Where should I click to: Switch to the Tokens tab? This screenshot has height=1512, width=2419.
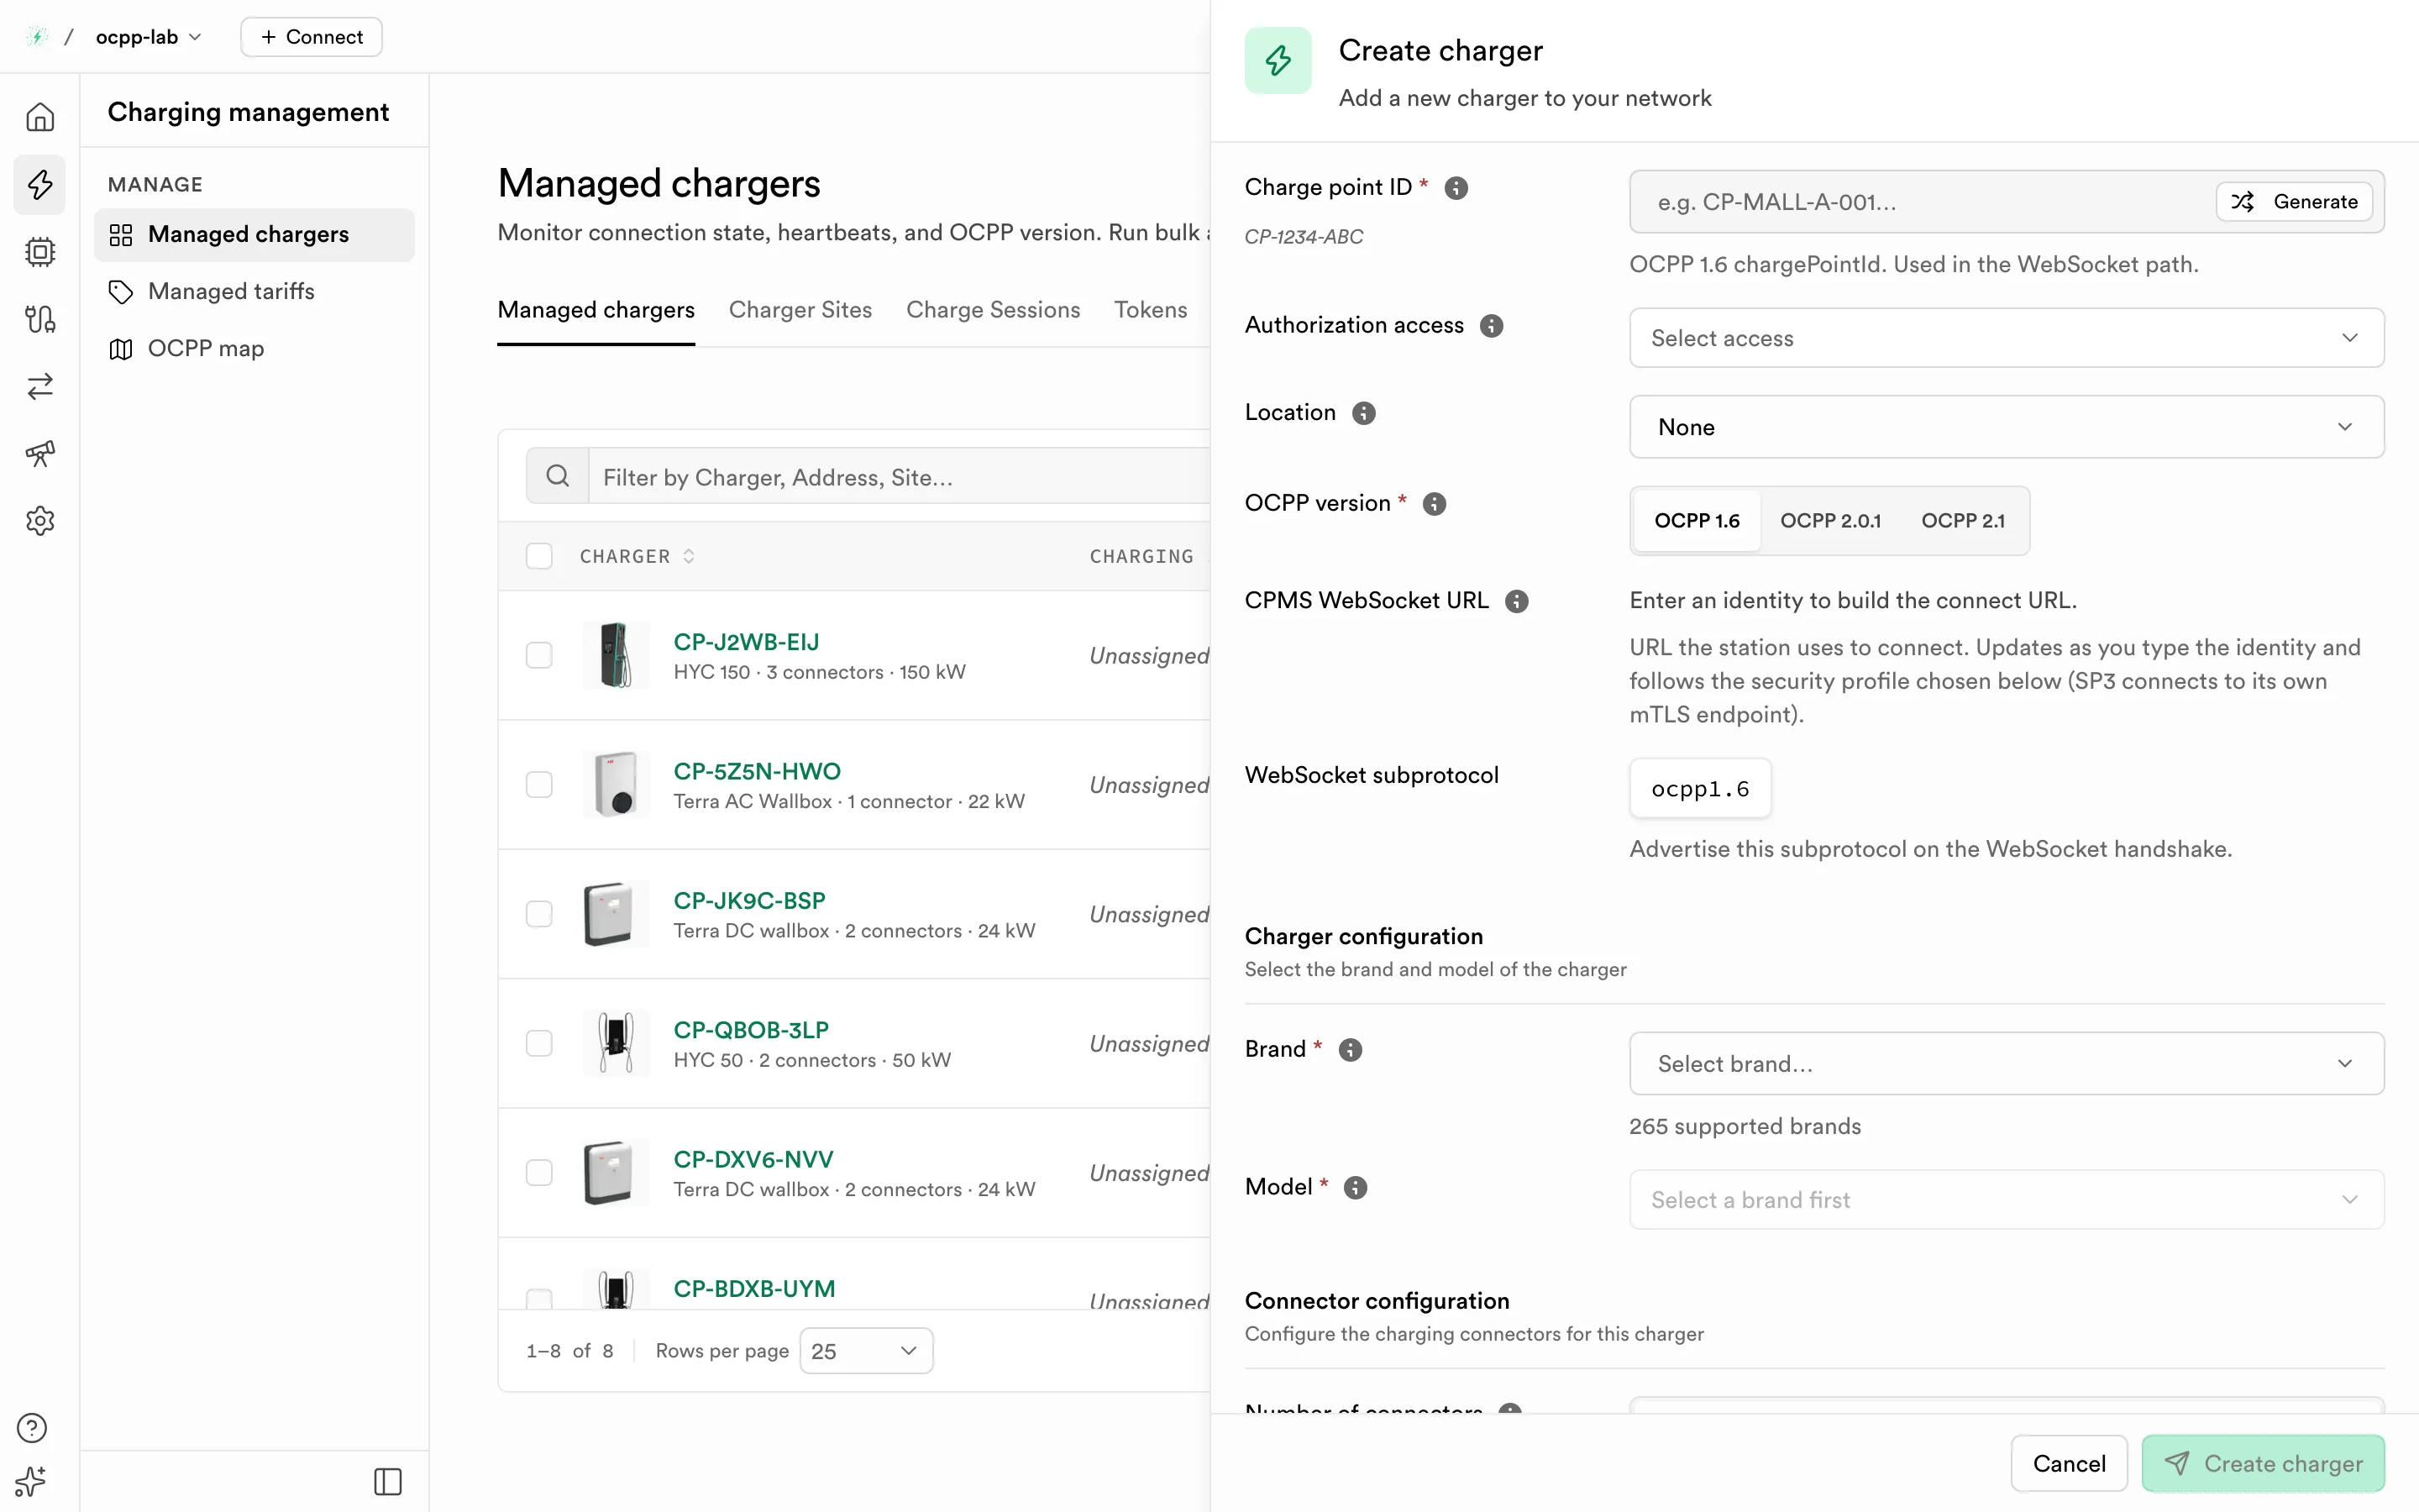(x=1151, y=310)
